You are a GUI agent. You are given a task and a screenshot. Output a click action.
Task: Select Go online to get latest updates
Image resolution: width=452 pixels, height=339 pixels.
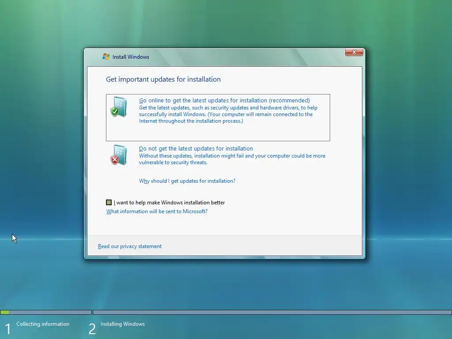(218, 117)
